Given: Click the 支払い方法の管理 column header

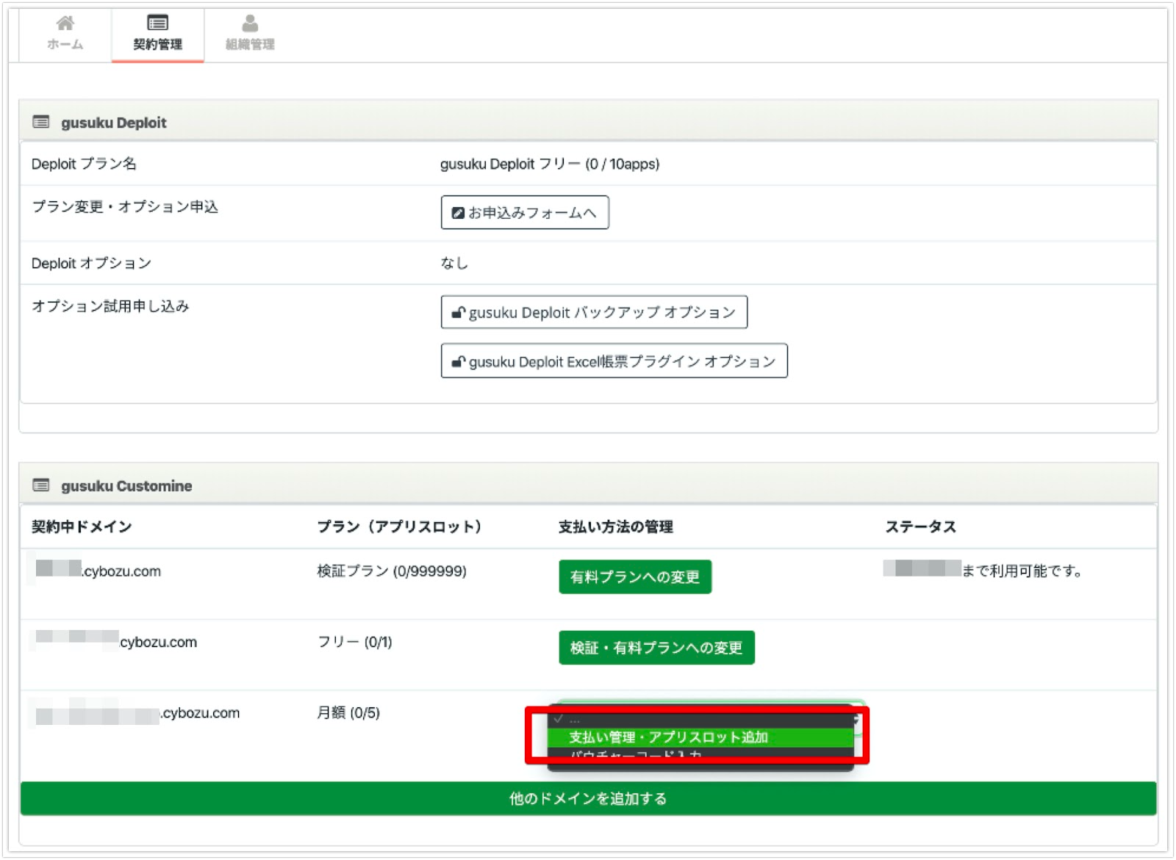Looking at the screenshot, I should pos(616,527).
